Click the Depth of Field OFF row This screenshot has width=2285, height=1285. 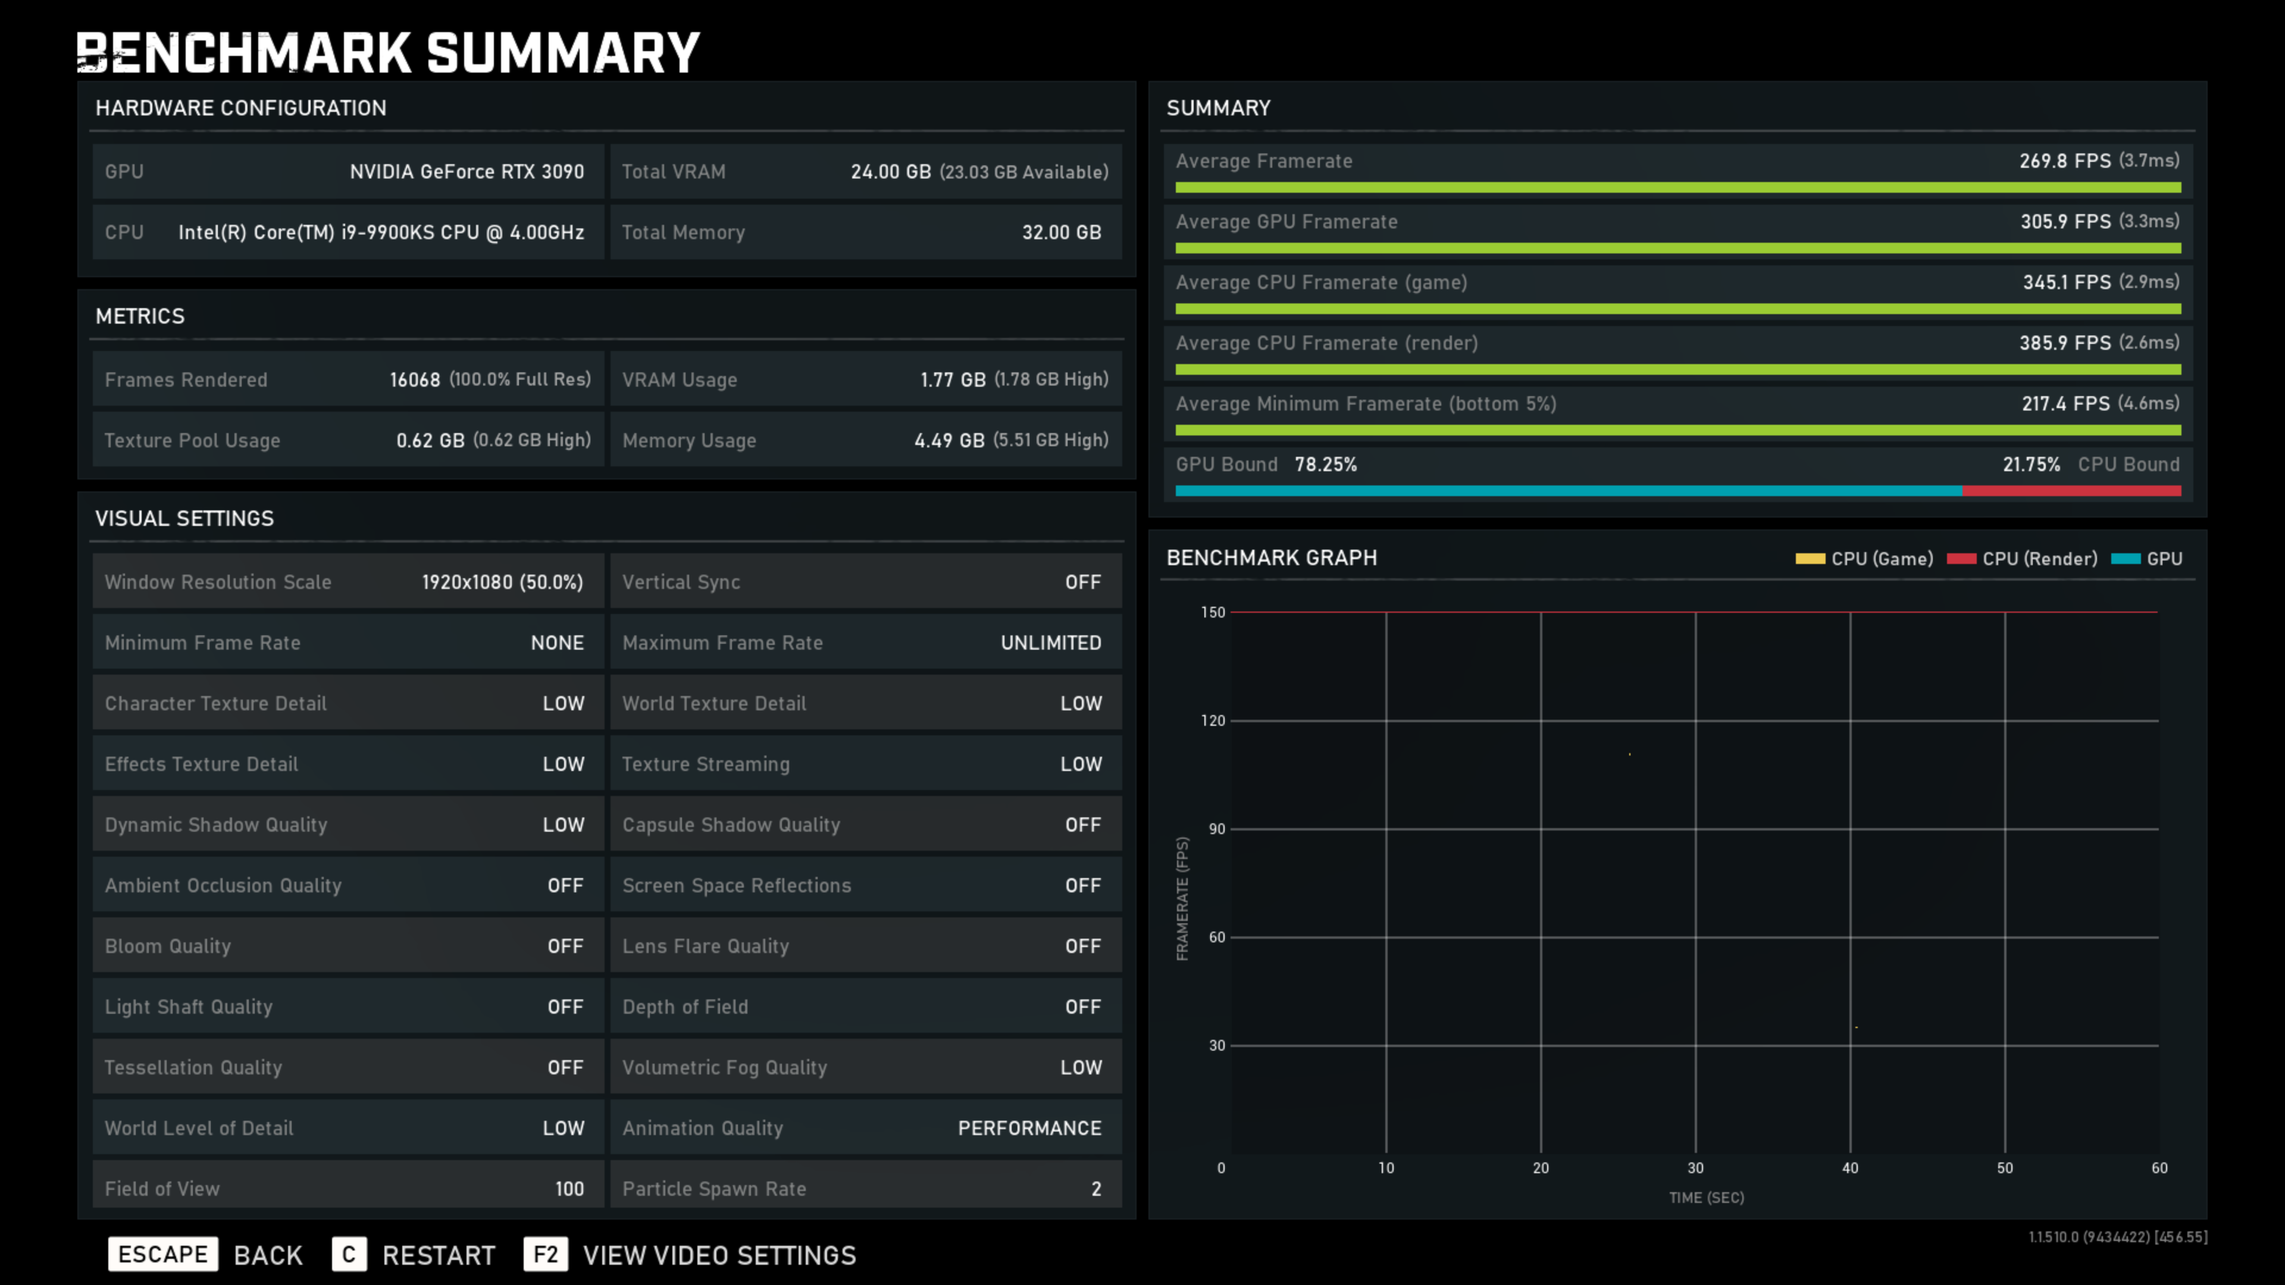866,1007
